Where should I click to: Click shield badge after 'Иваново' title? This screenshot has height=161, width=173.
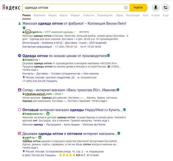click(x=118, y=90)
